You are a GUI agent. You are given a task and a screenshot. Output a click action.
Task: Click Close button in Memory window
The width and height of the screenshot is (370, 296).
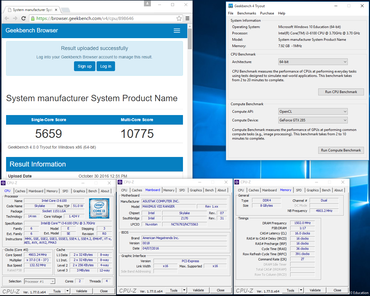(x=337, y=290)
